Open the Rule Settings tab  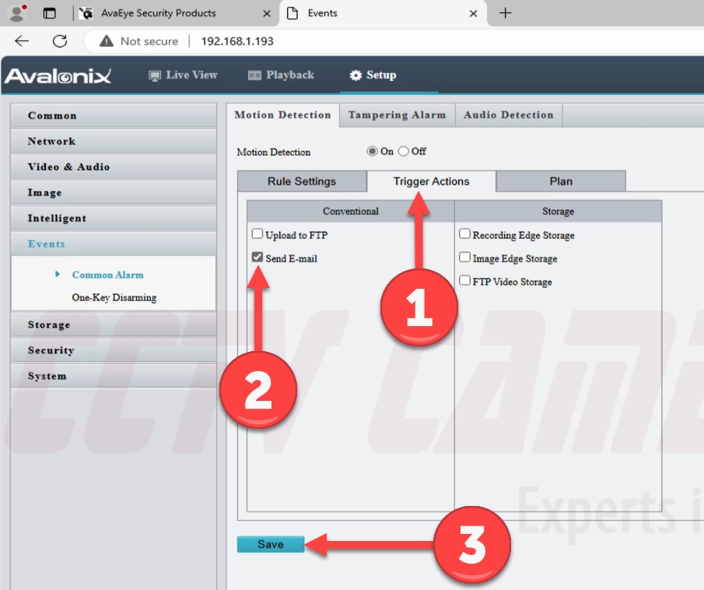click(x=301, y=181)
